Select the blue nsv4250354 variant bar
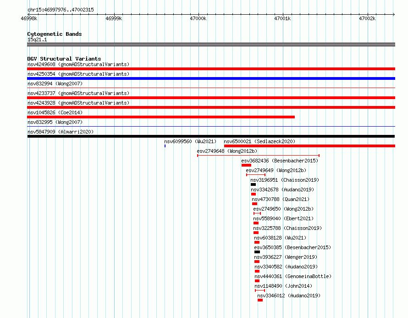Screen dimensions: 408x318 point(211,78)
